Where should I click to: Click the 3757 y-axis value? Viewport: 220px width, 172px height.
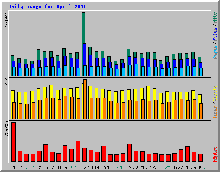click(x=6, y=83)
